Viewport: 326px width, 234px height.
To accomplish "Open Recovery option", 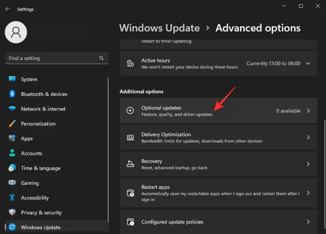I will click(218, 164).
